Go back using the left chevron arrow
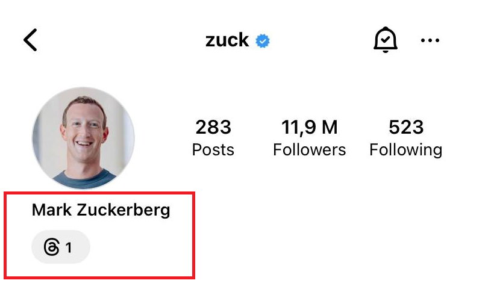This screenshot has width=491, height=286. pos(30,40)
